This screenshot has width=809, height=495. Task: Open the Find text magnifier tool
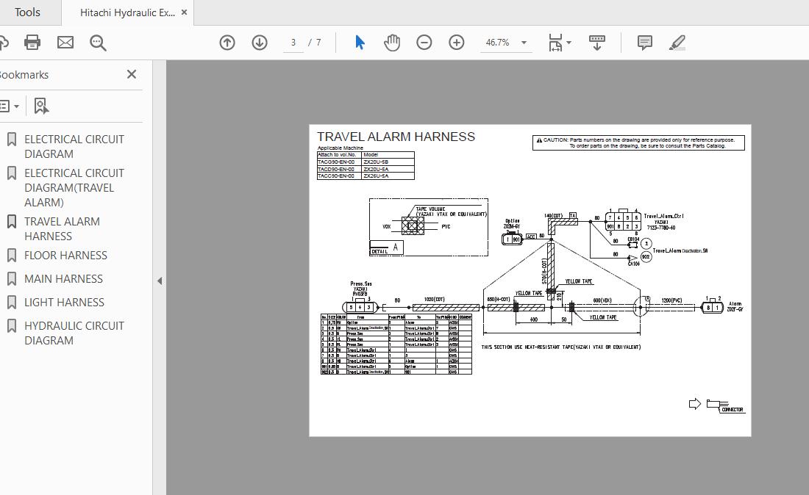pyautogui.click(x=98, y=43)
